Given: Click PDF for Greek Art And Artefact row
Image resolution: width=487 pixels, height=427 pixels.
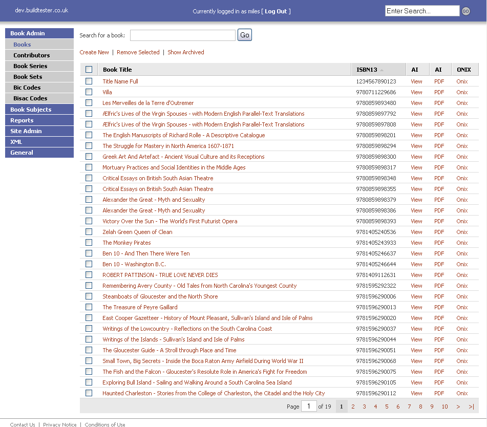Looking at the screenshot, I should coord(439,157).
